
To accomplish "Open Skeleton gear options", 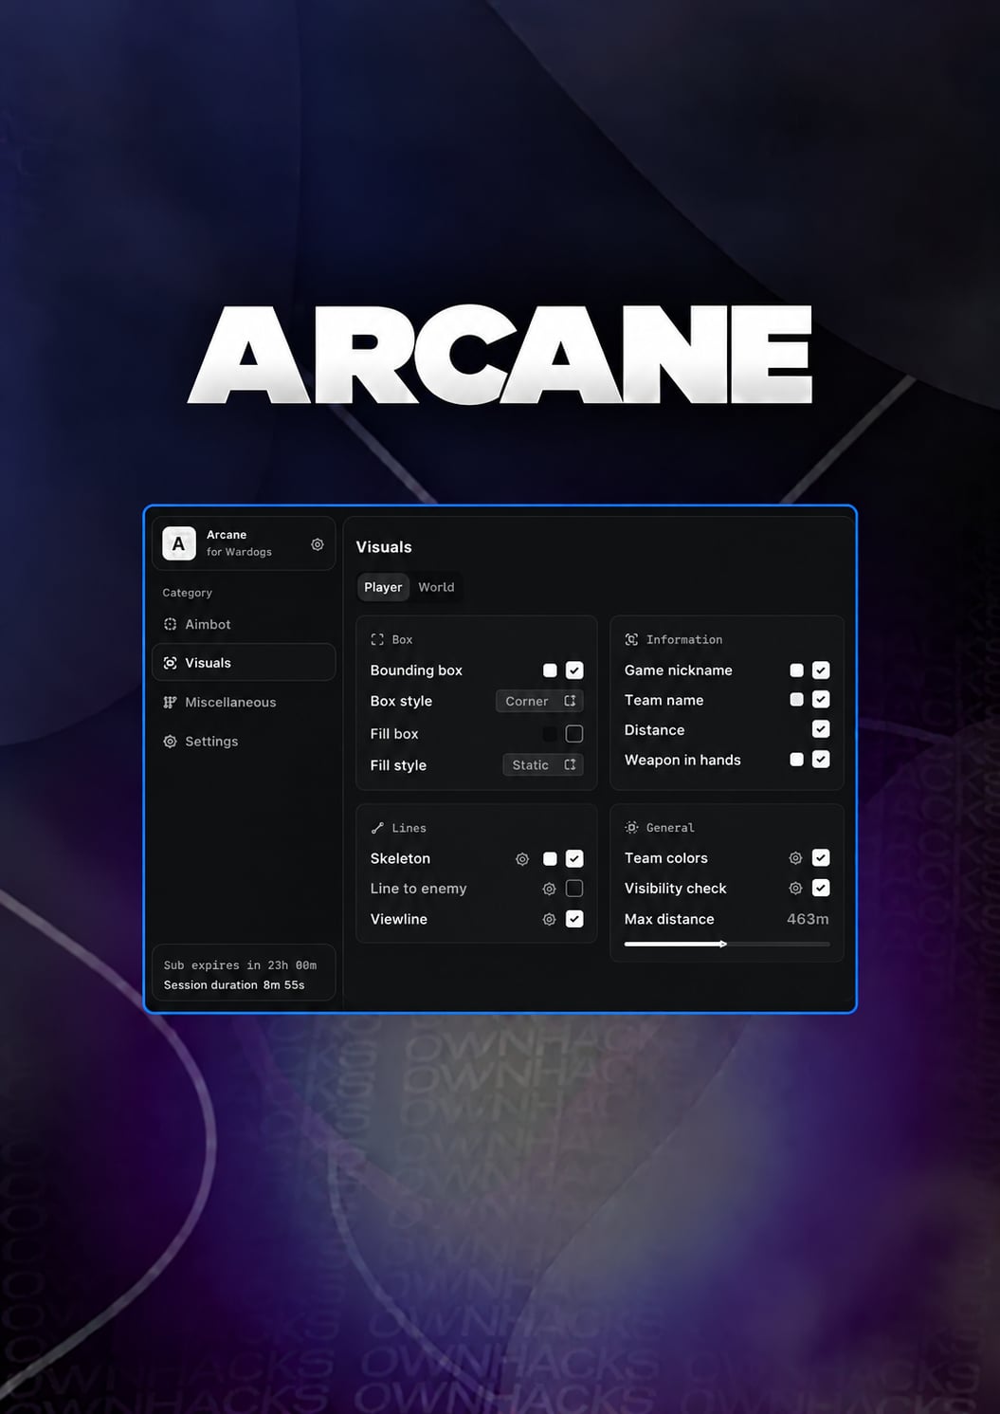I will coord(522,859).
